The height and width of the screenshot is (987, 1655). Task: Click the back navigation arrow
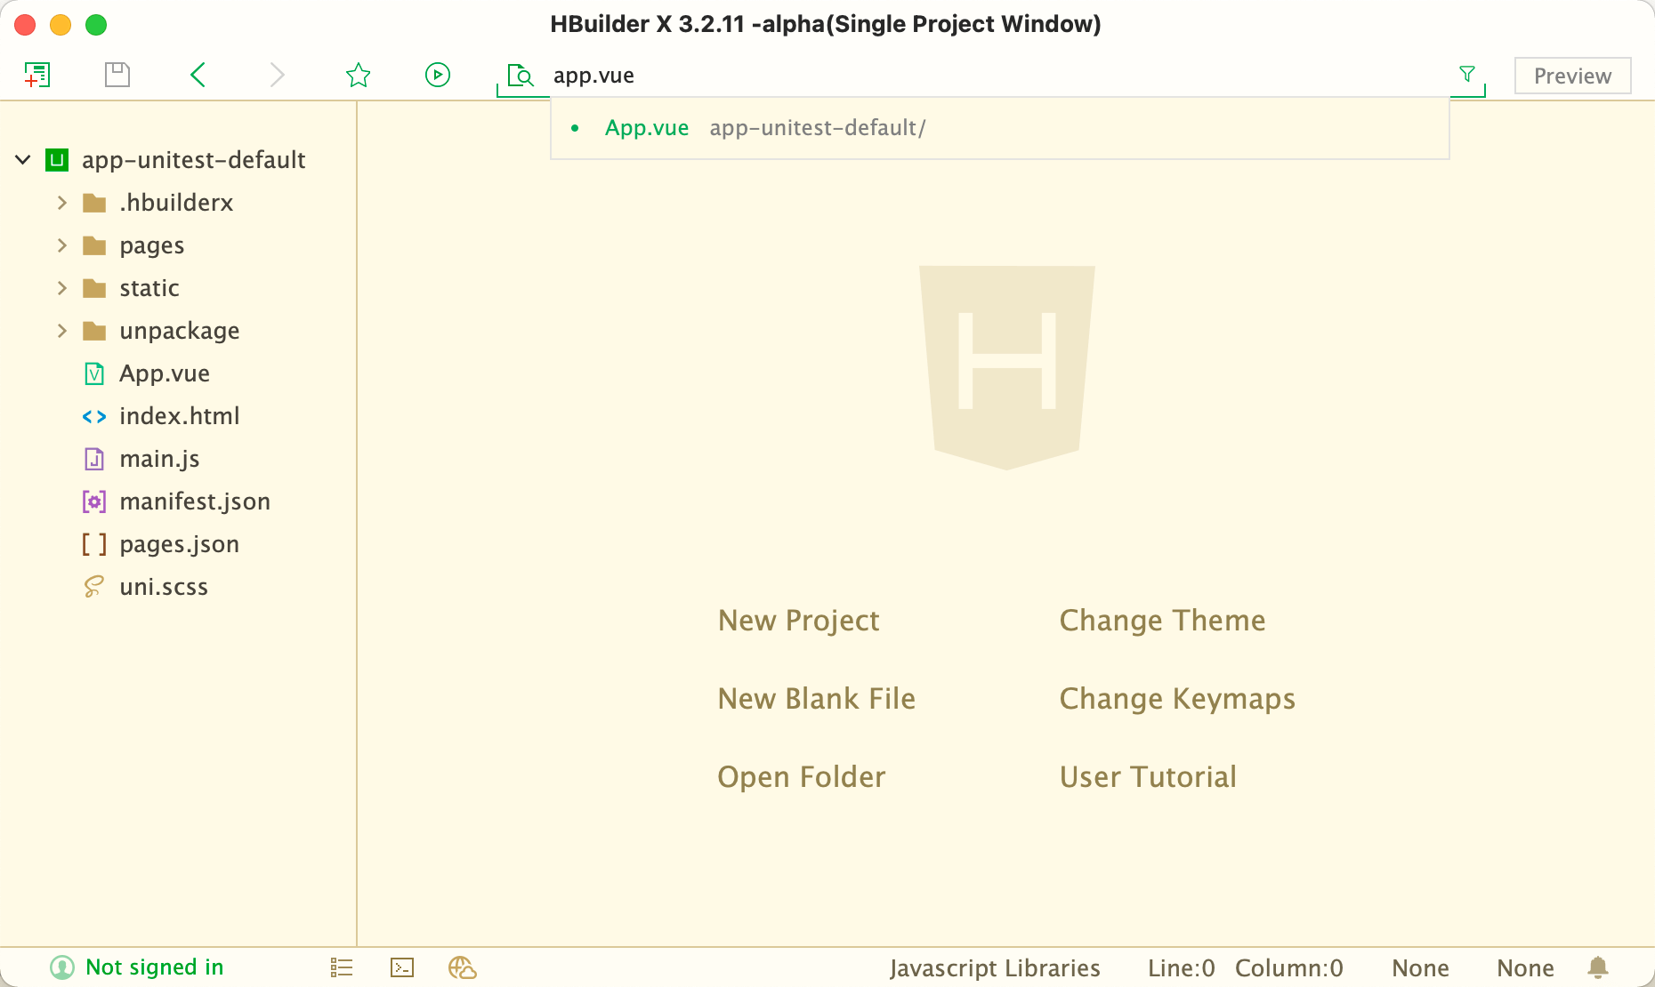(198, 75)
